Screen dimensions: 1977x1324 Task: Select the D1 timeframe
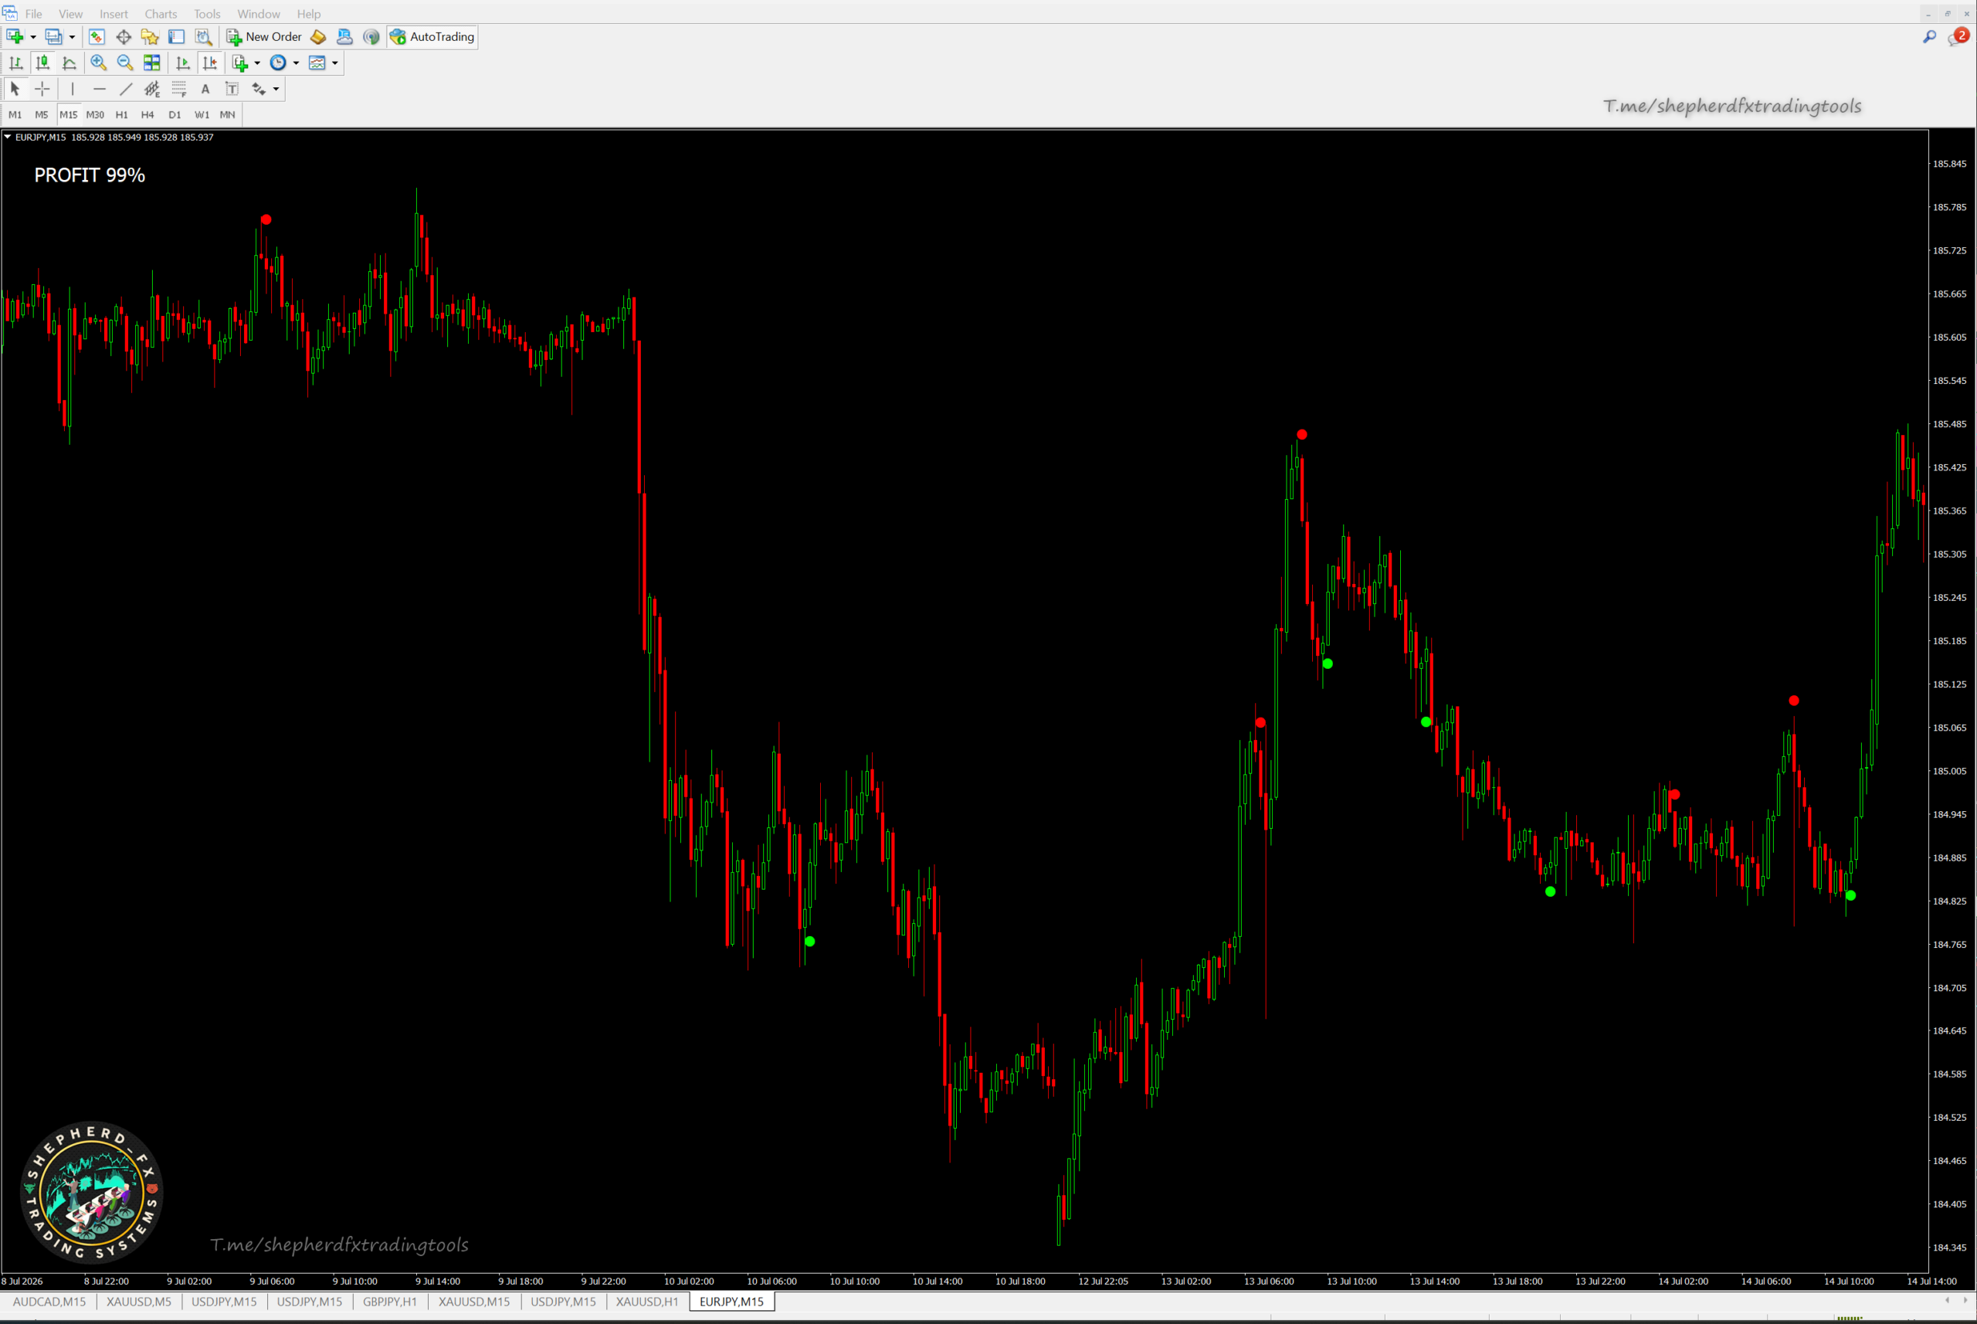175,115
